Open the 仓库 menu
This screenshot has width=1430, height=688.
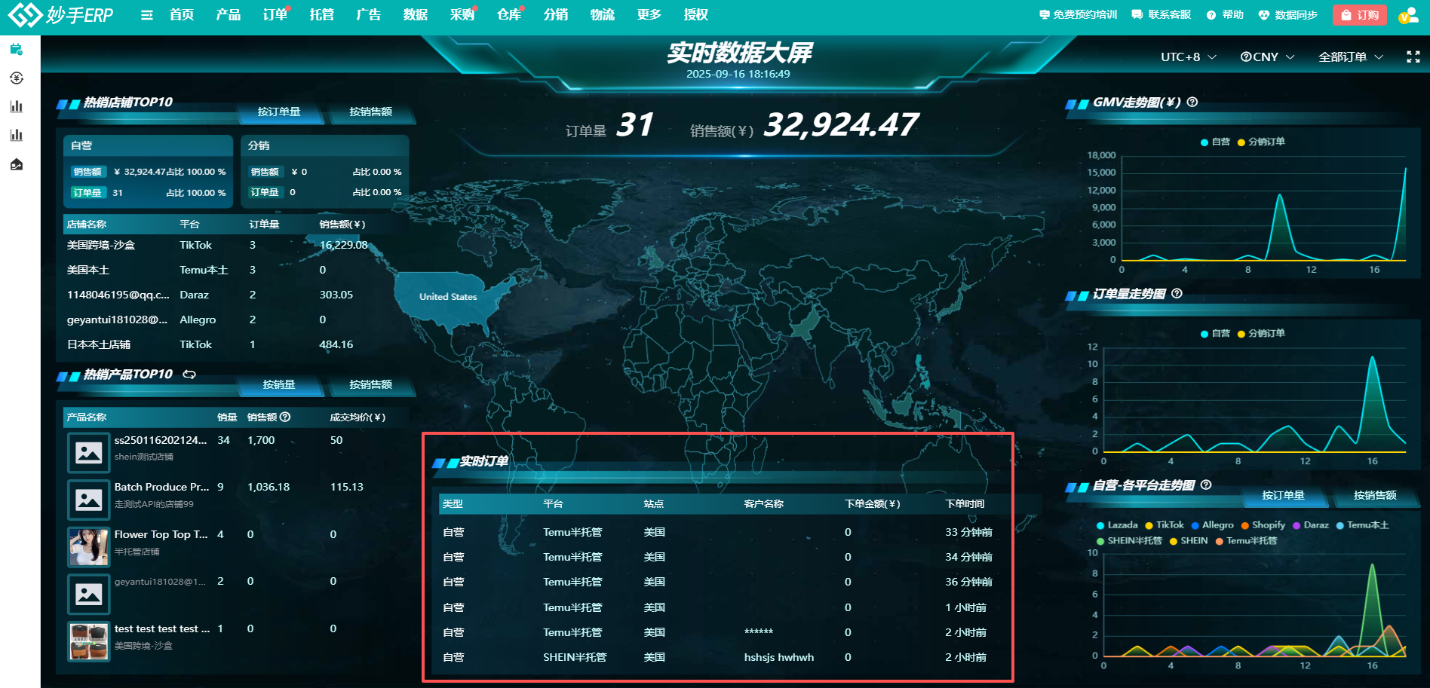point(509,15)
